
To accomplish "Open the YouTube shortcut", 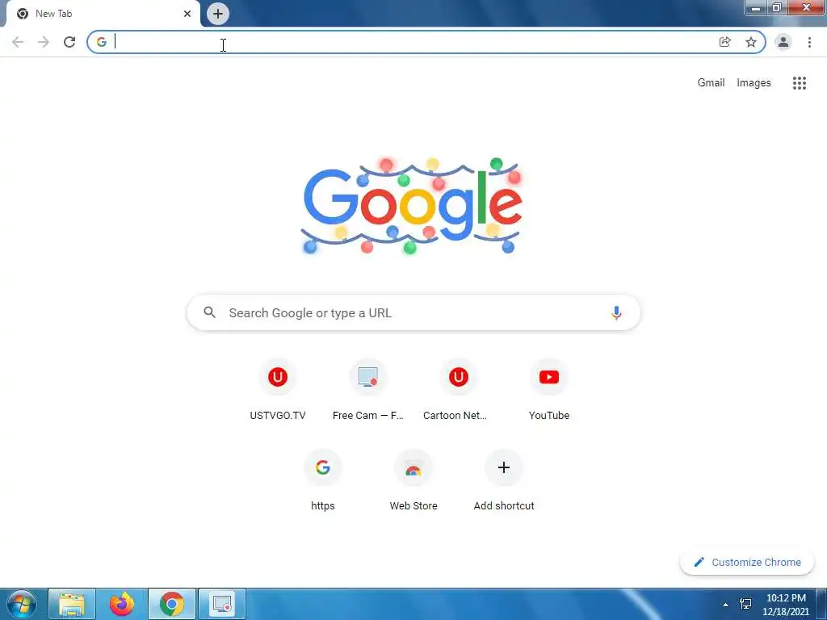I will click(549, 391).
